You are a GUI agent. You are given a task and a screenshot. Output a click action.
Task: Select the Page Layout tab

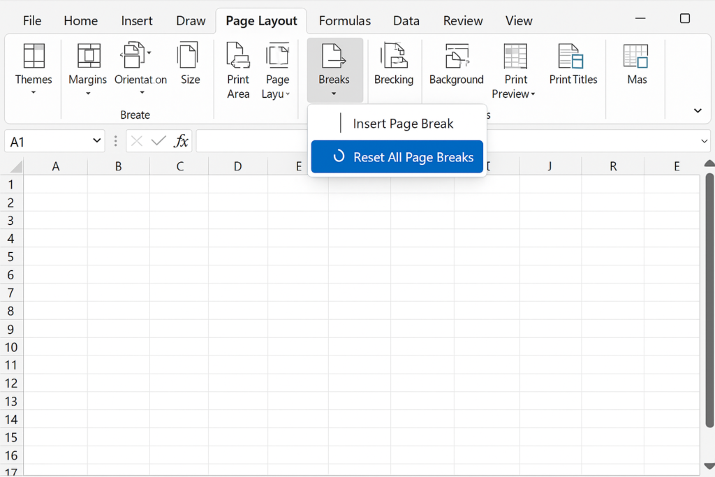pos(261,21)
